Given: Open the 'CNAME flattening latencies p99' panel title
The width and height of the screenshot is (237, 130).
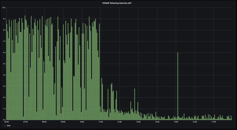Looking at the screenshot, I should 117,3.
